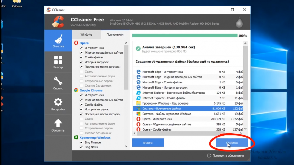Click the 703 199 КБ size value
Viewport: 294px width, 165px height.
[x=218, y=119]
